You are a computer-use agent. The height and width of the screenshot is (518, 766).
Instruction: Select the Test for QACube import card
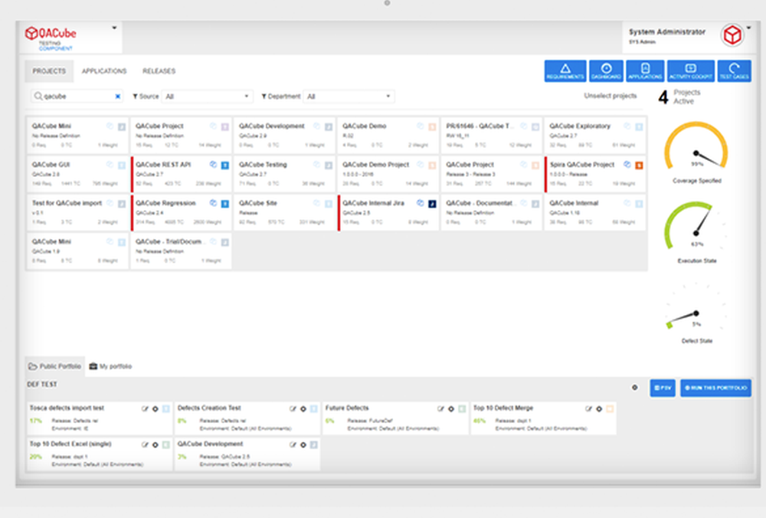point(77,212)
